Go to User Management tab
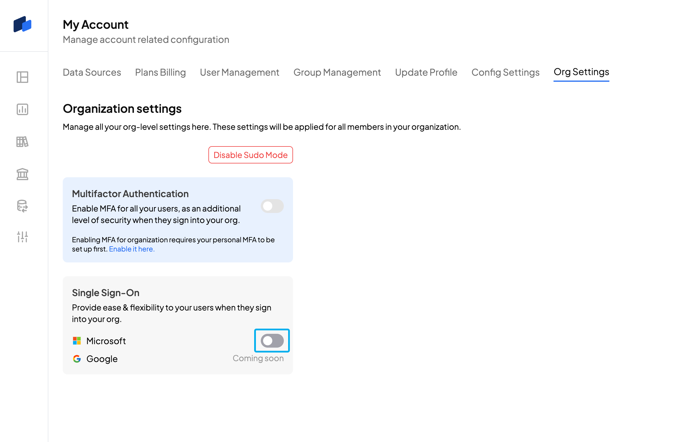The image size is (696, 442). 239,72
